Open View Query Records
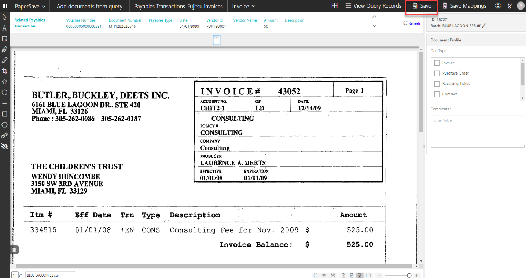The image size is (526, 278). 373,6
